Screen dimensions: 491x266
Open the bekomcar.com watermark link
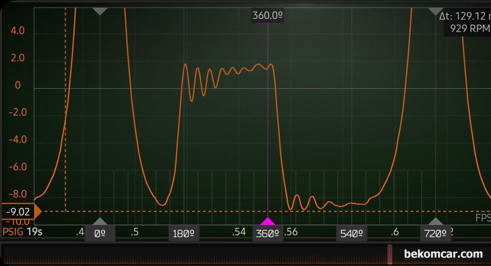(443, 254)
